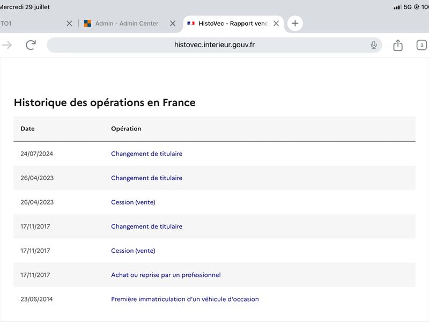This screenshot has width=429, height=322.
Task: Open Première immatriculation d'un véhicule d'occasion
Action: tap(185, 299)
